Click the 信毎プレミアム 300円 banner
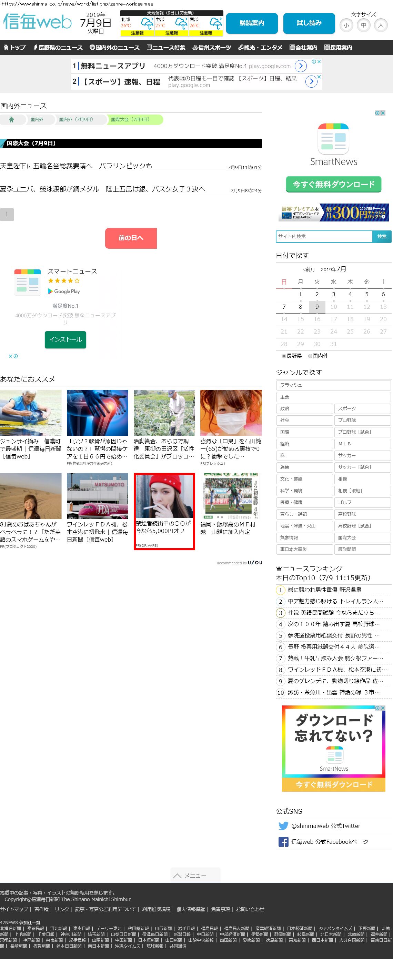Image resolution: width=393 pixels, height=959 pixels. pos(333,212)
